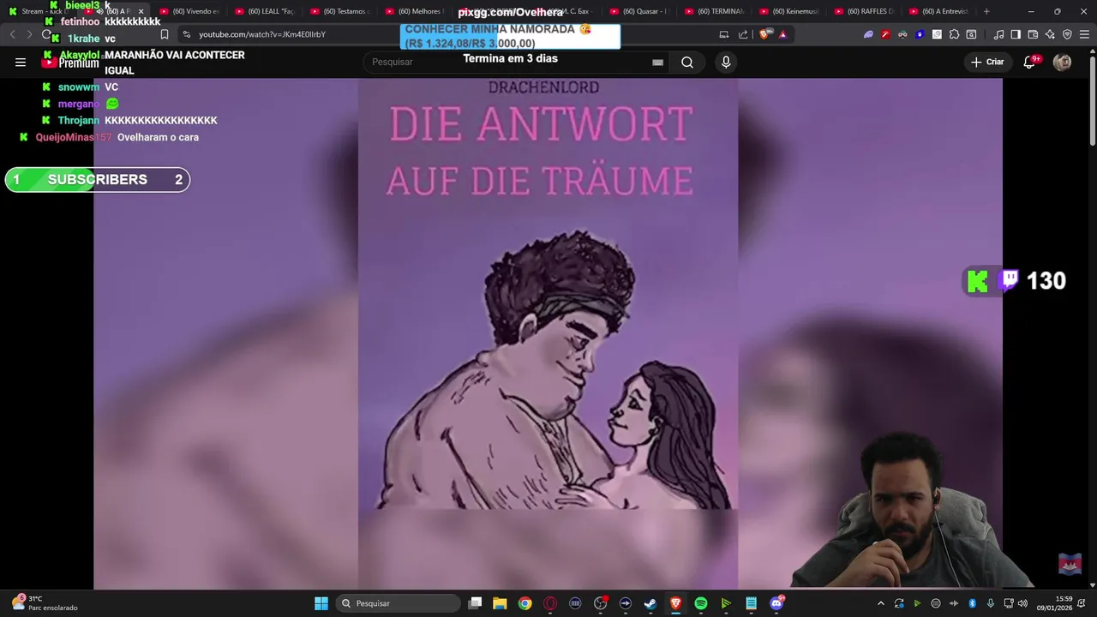The image size is (1097, 617).
Task: Toggle the browser sidebar panel icon
Action: click(x=1016, y=34)
